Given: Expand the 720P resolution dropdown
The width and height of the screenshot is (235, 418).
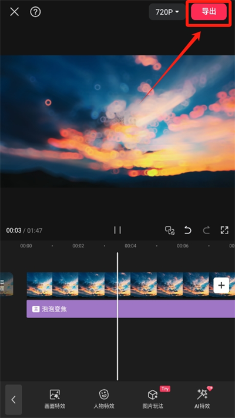Looking at the screenshot, I should [x=167, y=12].
